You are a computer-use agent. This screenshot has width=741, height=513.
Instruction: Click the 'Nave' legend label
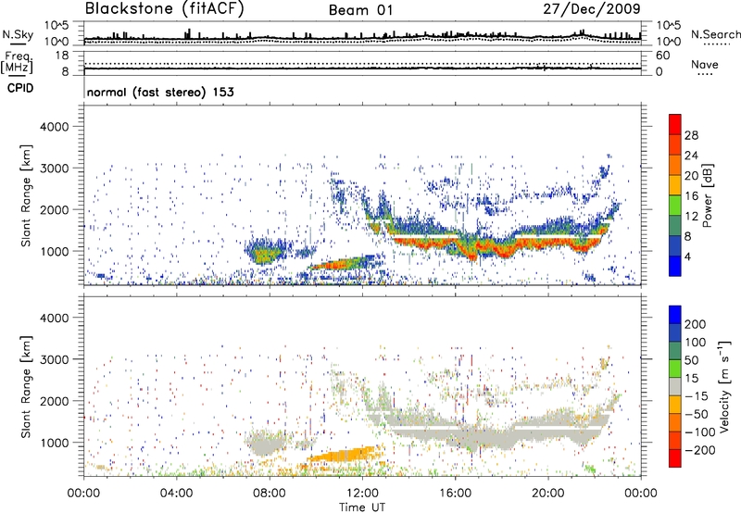tap(705, 64)
